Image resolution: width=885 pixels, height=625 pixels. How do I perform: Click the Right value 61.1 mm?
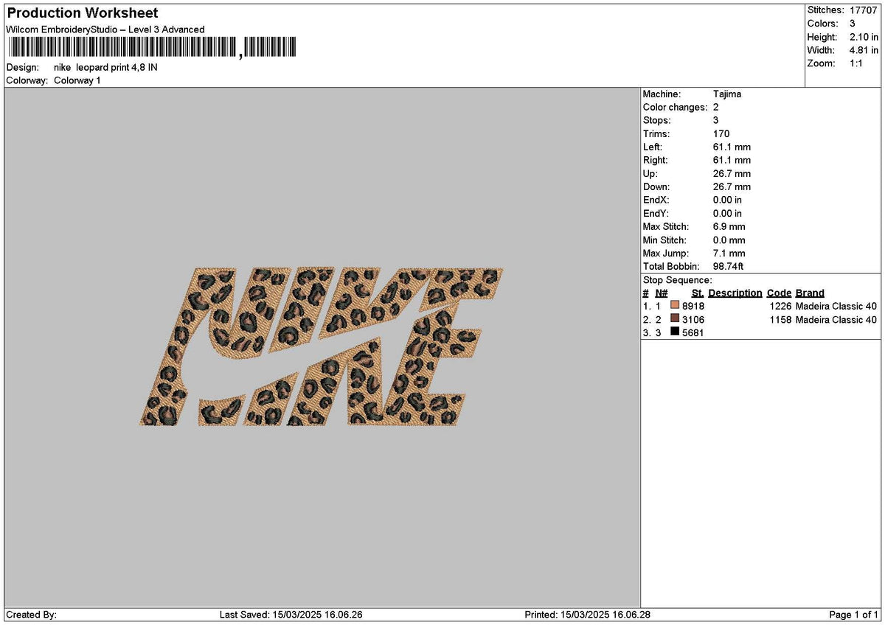coord(732,160)
